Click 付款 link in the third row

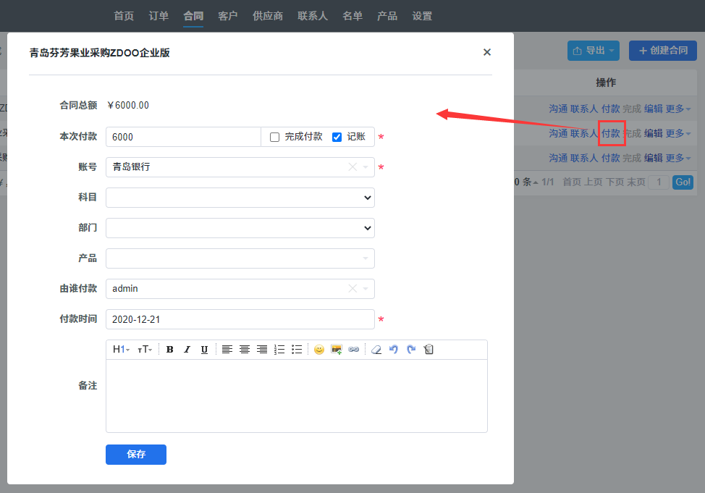coord(611,159)
